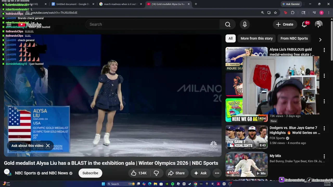Dislike the video with thumbs down
The height and width of the screenshot is (187, 333).
[x=156, y=173]
